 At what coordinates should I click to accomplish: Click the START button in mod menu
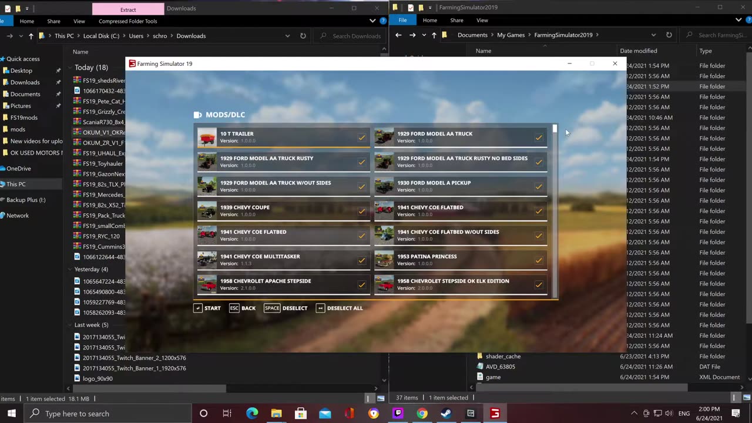click(207, 308)
